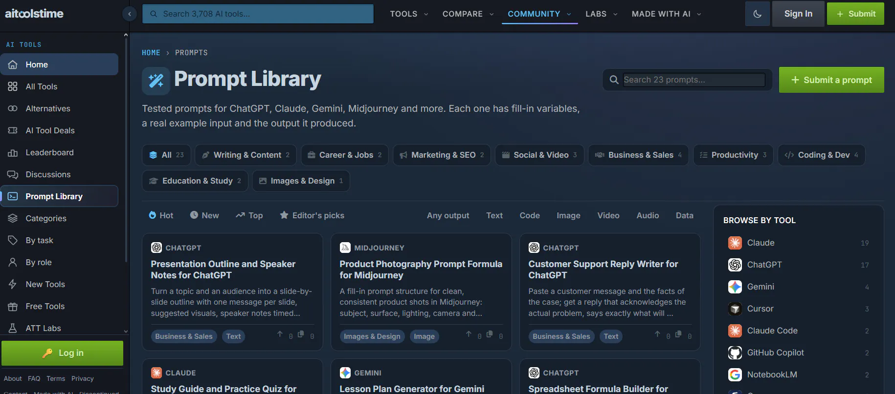Open New Tools in the sidebar

[59, 284]
